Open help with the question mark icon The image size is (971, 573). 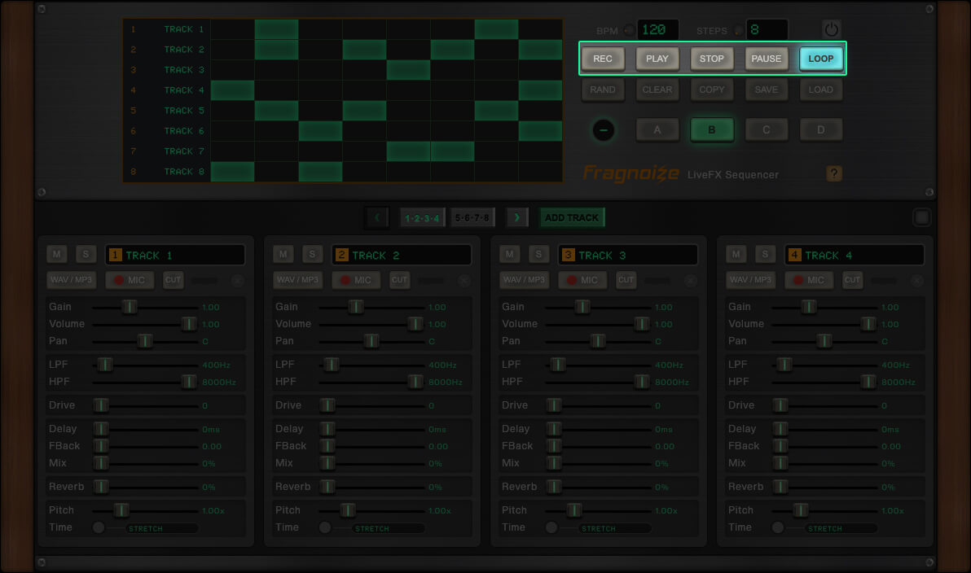[833, 173]
